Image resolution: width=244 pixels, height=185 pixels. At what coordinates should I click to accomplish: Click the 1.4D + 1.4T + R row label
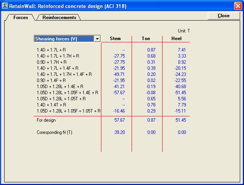(x=51, y=105)
